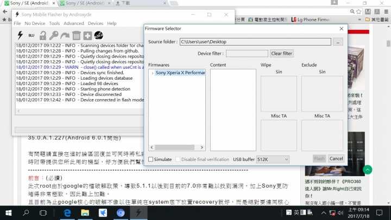Click the padlock Root icon in Flashtool toolbar
The image size is (391, 220).
click(x=43, y=35)
